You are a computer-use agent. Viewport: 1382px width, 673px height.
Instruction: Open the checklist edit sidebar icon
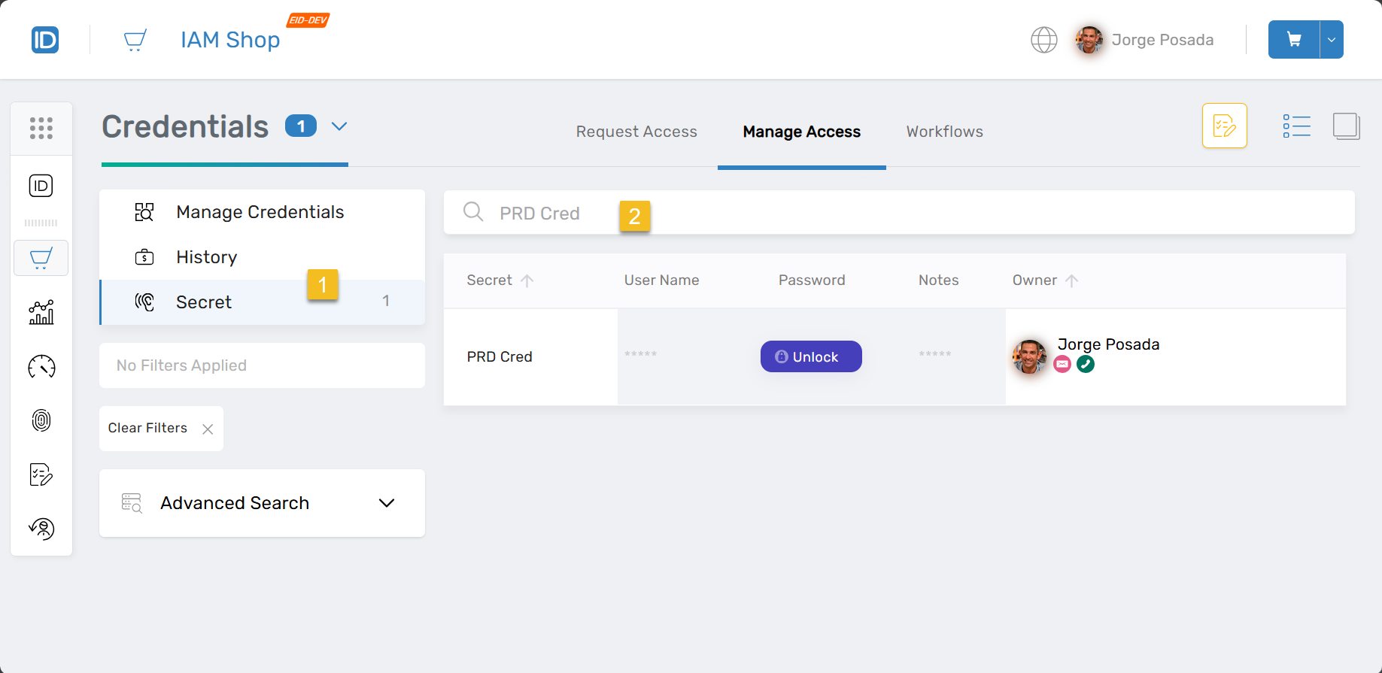[41, 474]
